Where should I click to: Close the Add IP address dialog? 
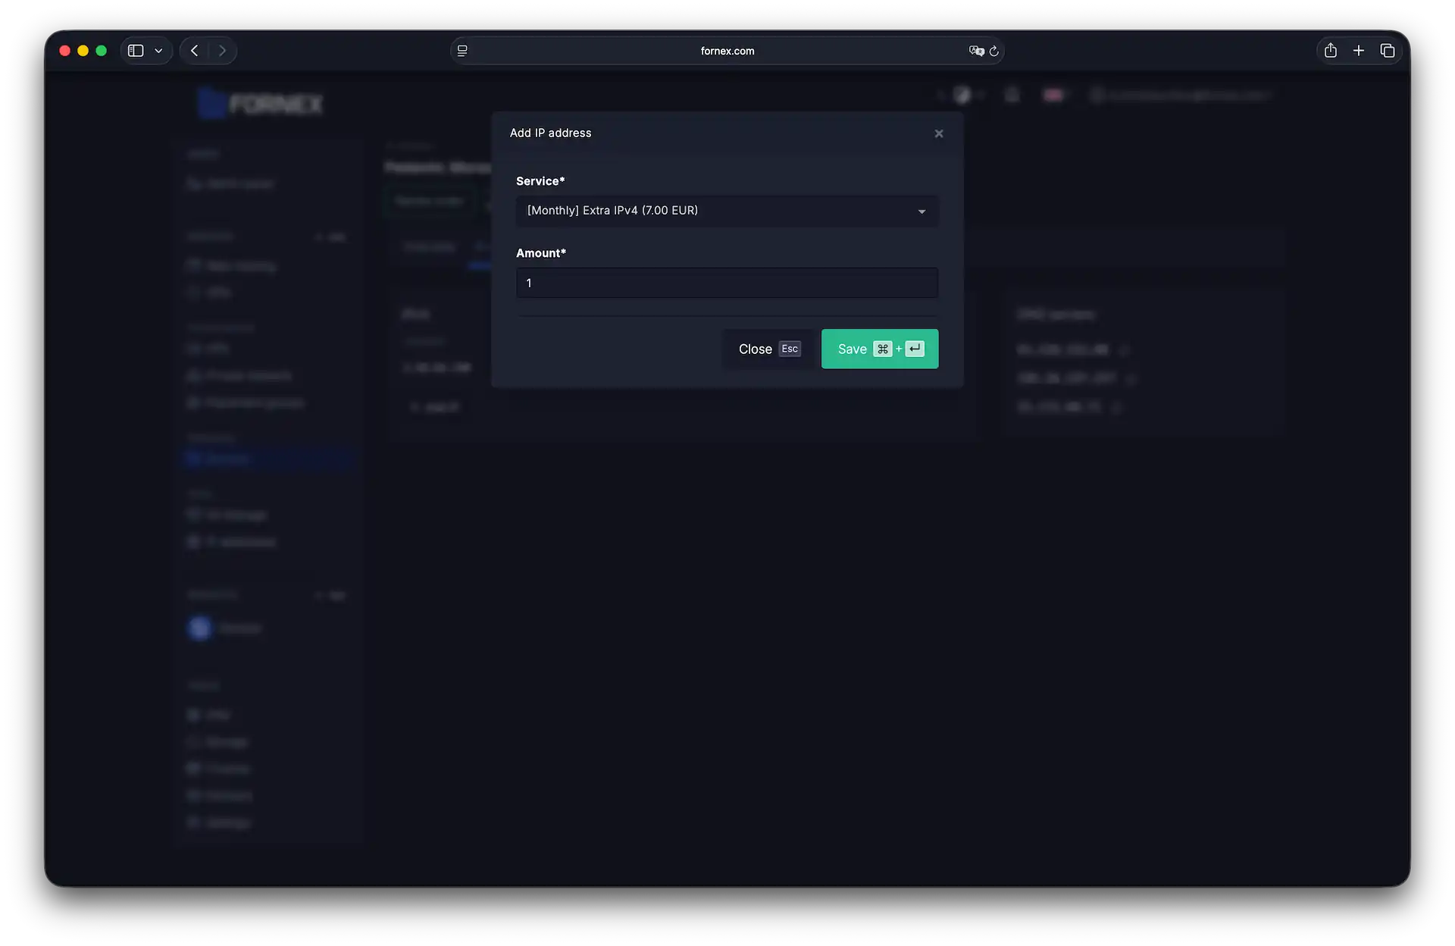tap(938, 133)
